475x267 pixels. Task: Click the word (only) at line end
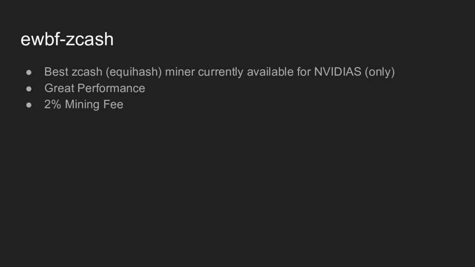[x=379, y=72]
